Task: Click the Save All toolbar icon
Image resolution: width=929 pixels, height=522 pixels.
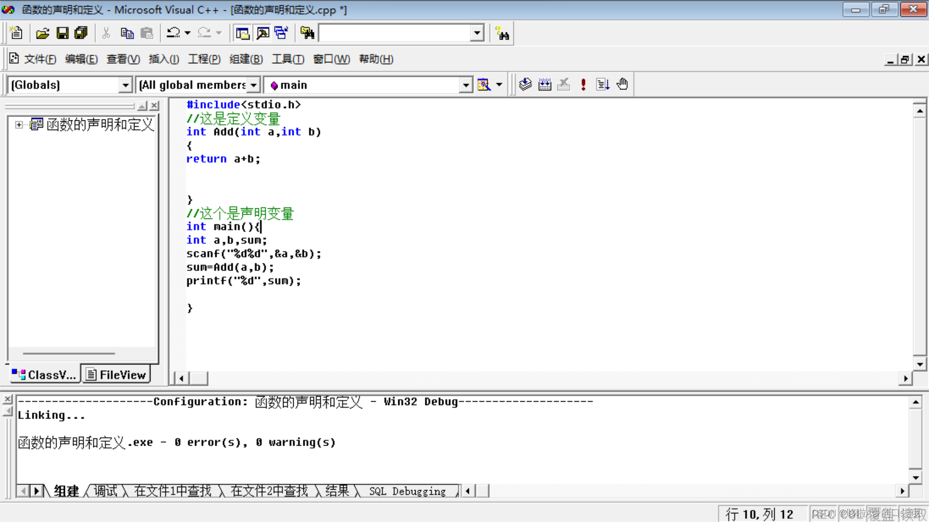Action: pyautogui.click(x=81, y=33)
